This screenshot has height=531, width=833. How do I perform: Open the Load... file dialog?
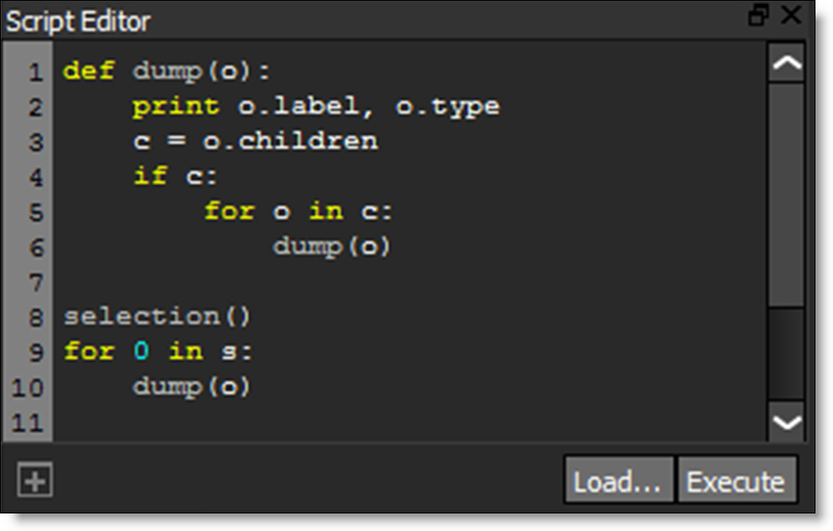click(x=618, y=481)
